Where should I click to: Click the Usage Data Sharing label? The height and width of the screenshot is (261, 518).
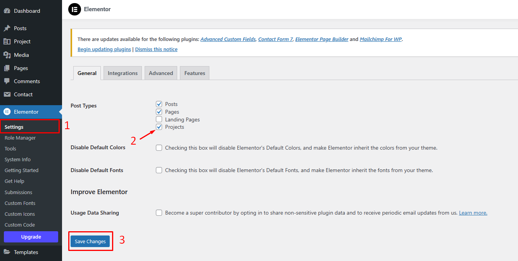pyautogui.click(x=95, y=213)
